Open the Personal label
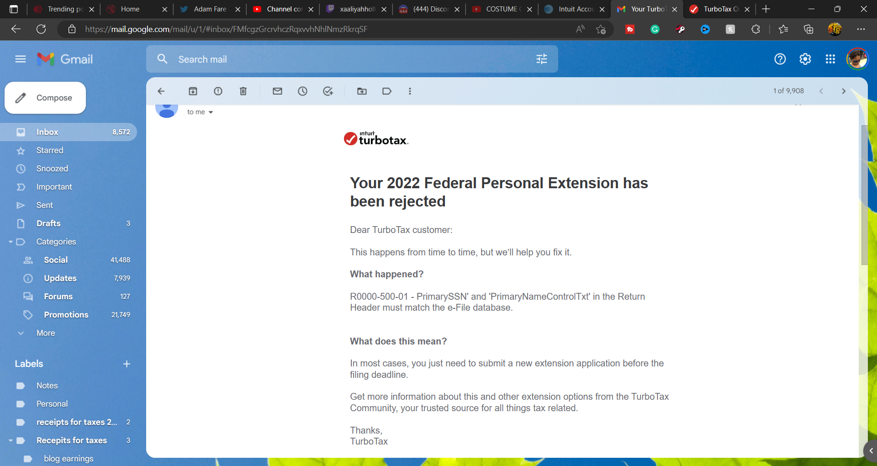Image resolution: width=877 pixels, height=466 pixels. [x=69, y=404]
